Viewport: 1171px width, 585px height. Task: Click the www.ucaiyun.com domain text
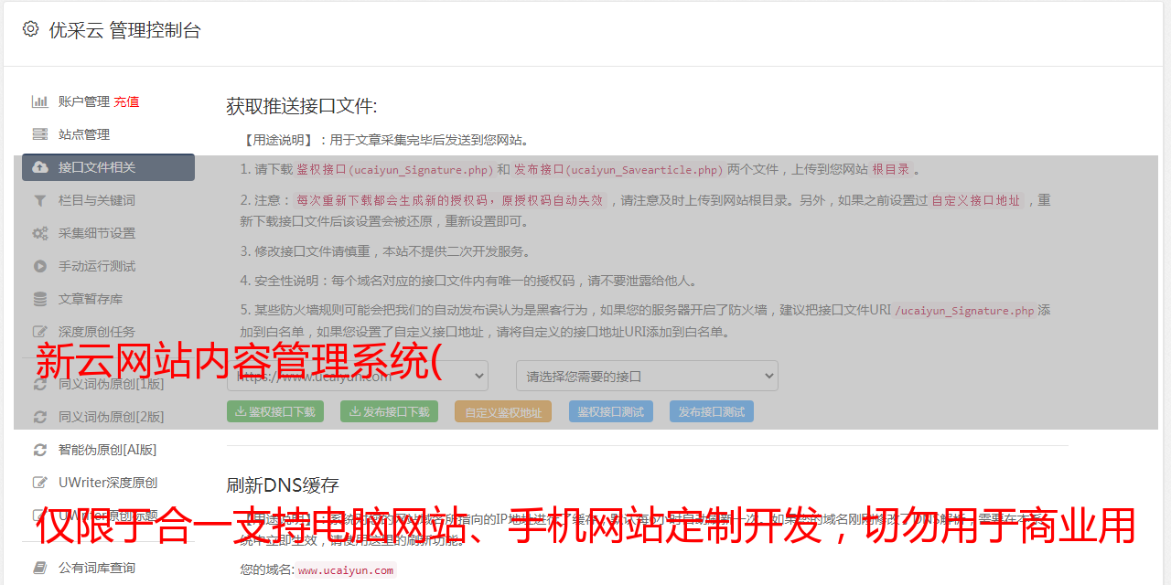[x=346, y=570]
